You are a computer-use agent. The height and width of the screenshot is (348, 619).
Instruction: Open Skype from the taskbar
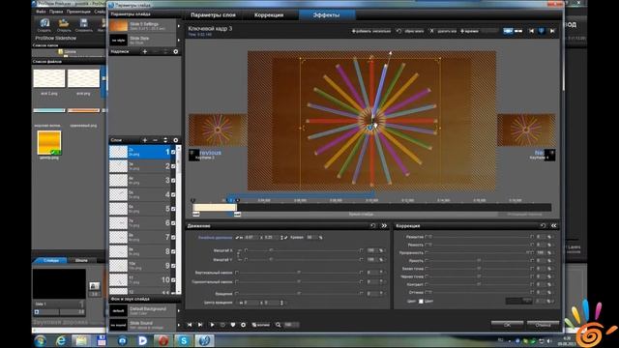tap(184, 340)
